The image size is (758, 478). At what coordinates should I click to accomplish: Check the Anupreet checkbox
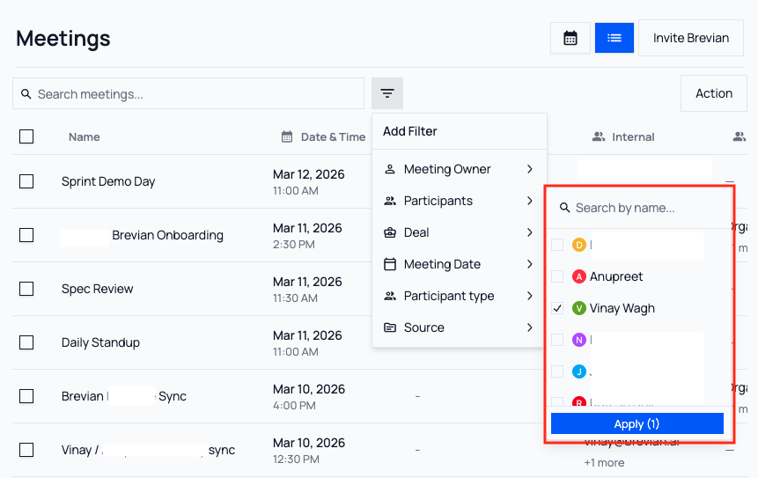click(556, 276)
